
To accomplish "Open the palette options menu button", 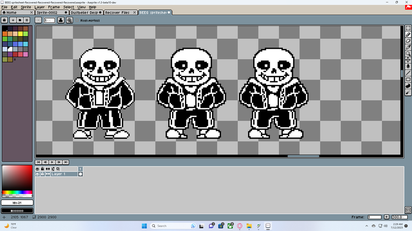I will point(27,20).
